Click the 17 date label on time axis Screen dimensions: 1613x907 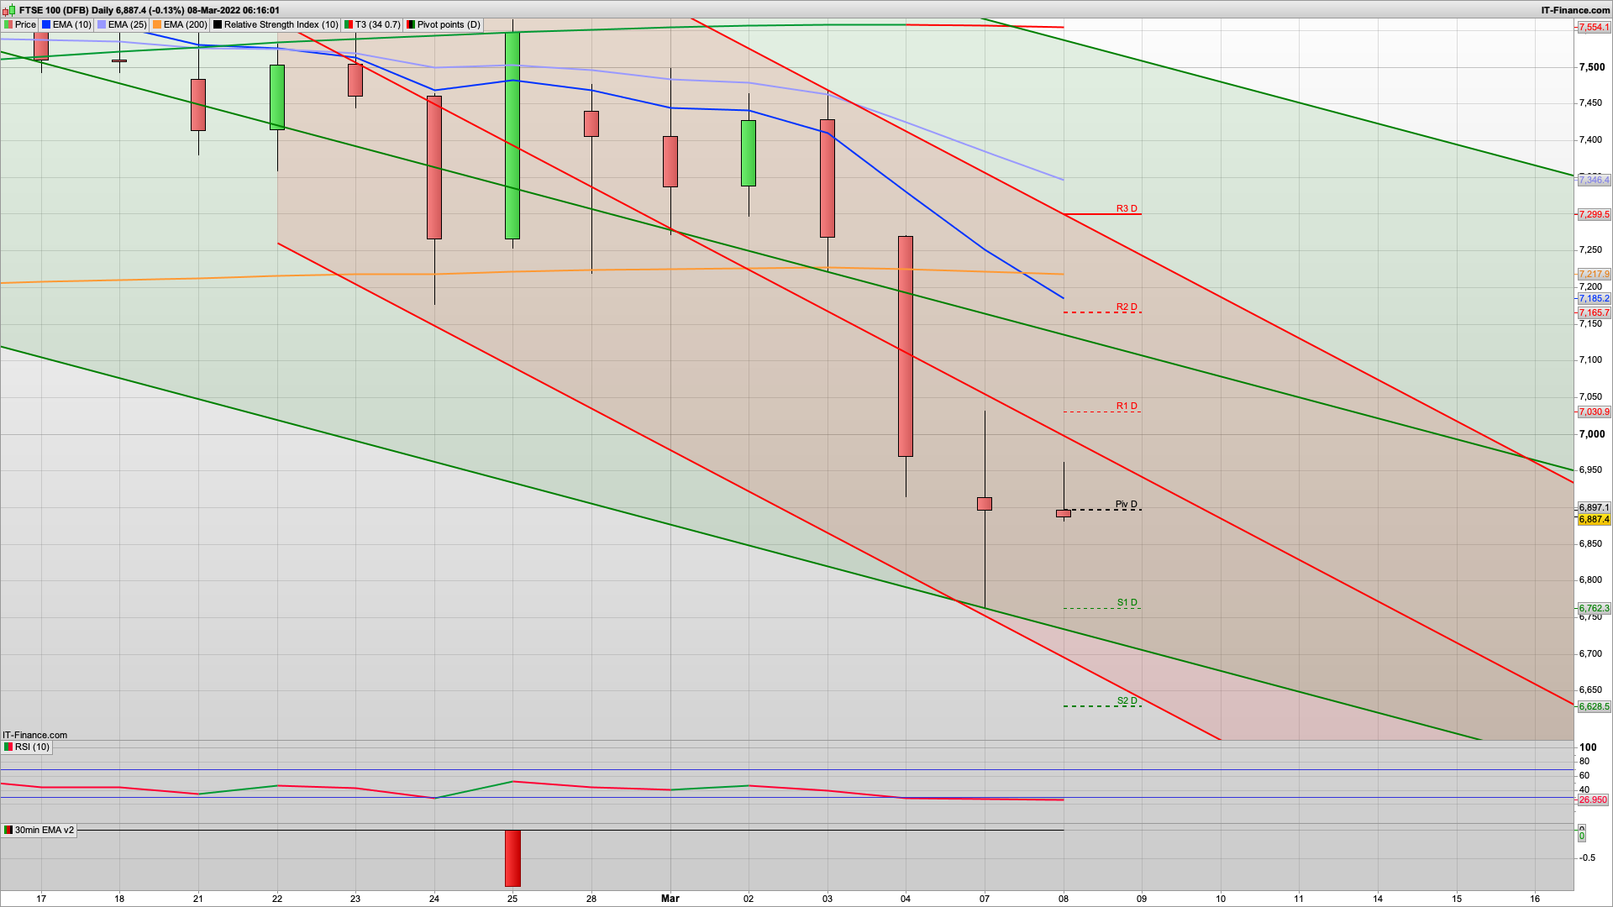41,898
